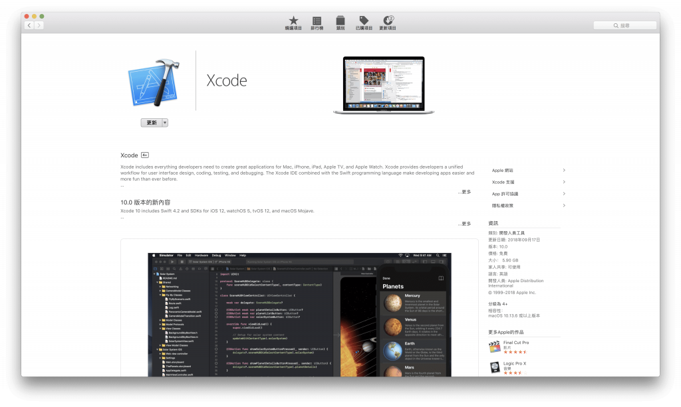Click the chevron beside App 許可協議
This screenshot has height=407, width=681.
tap(564, 194)
